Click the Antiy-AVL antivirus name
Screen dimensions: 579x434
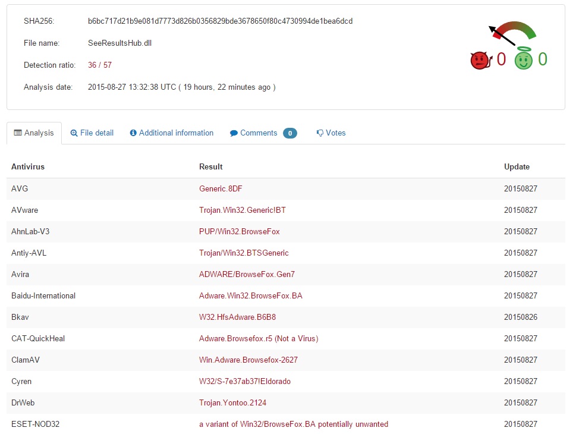coord(29,253)
